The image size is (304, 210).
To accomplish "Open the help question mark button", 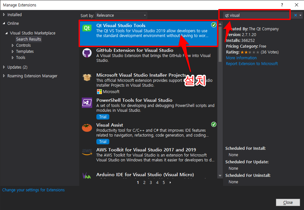I will tap(282, 5).
